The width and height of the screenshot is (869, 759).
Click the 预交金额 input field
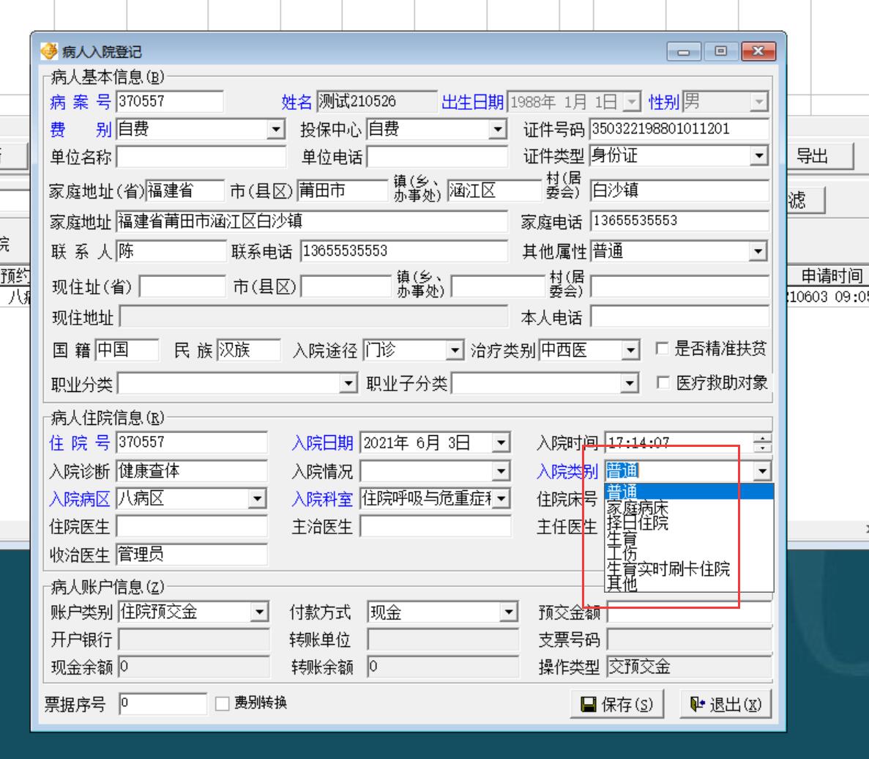click(690, 612)
